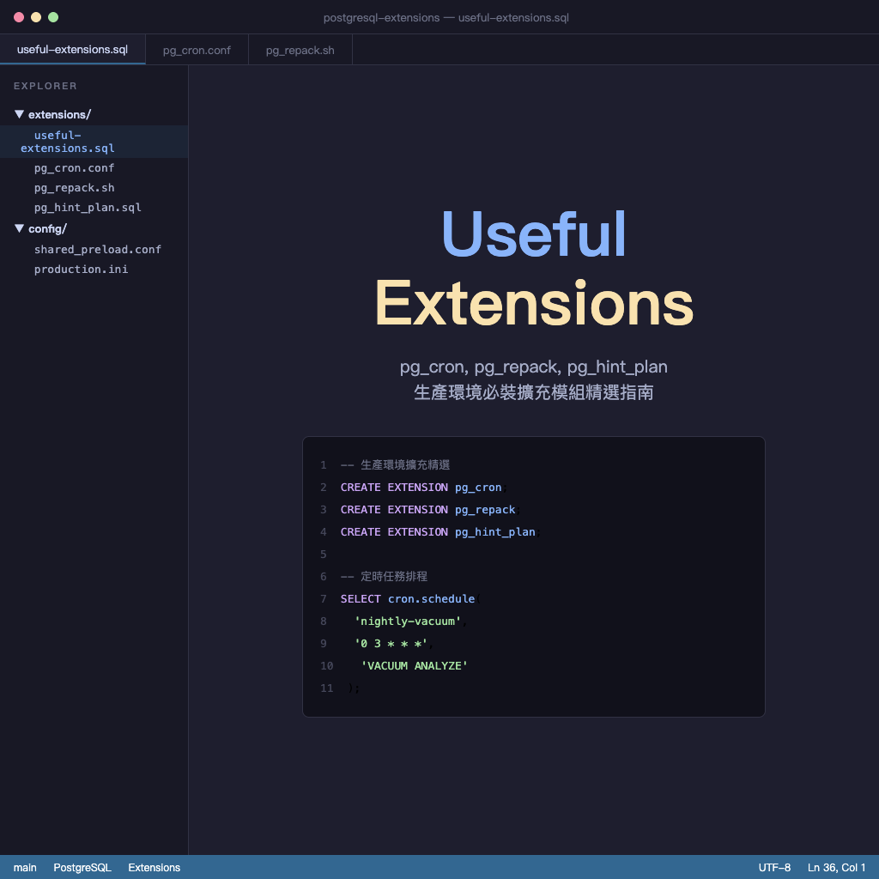This screenshot has width=879, height=879.
Task: Click line number 5 in the code block
Action: 324,555
